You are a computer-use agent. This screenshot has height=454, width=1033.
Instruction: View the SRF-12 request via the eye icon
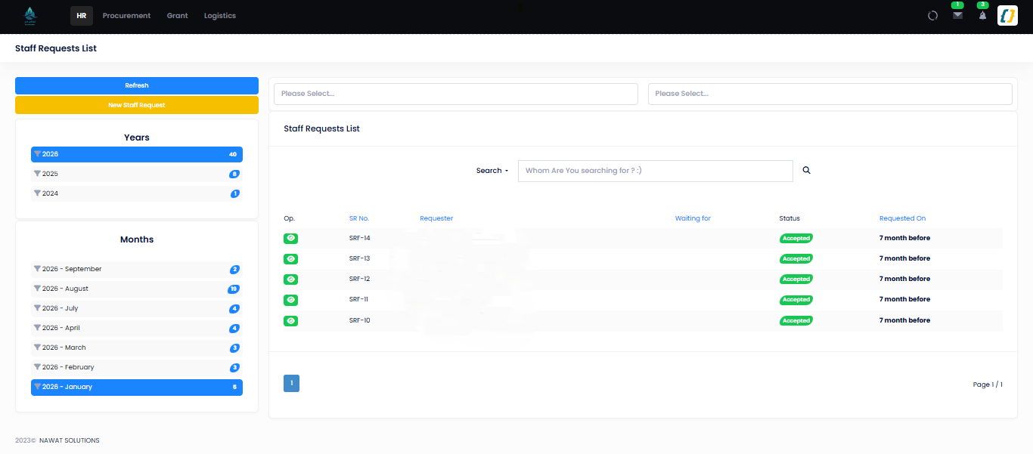(x=290, y=280)
